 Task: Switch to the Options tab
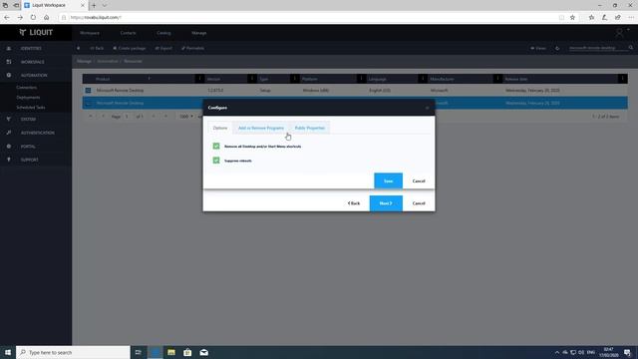220,128
